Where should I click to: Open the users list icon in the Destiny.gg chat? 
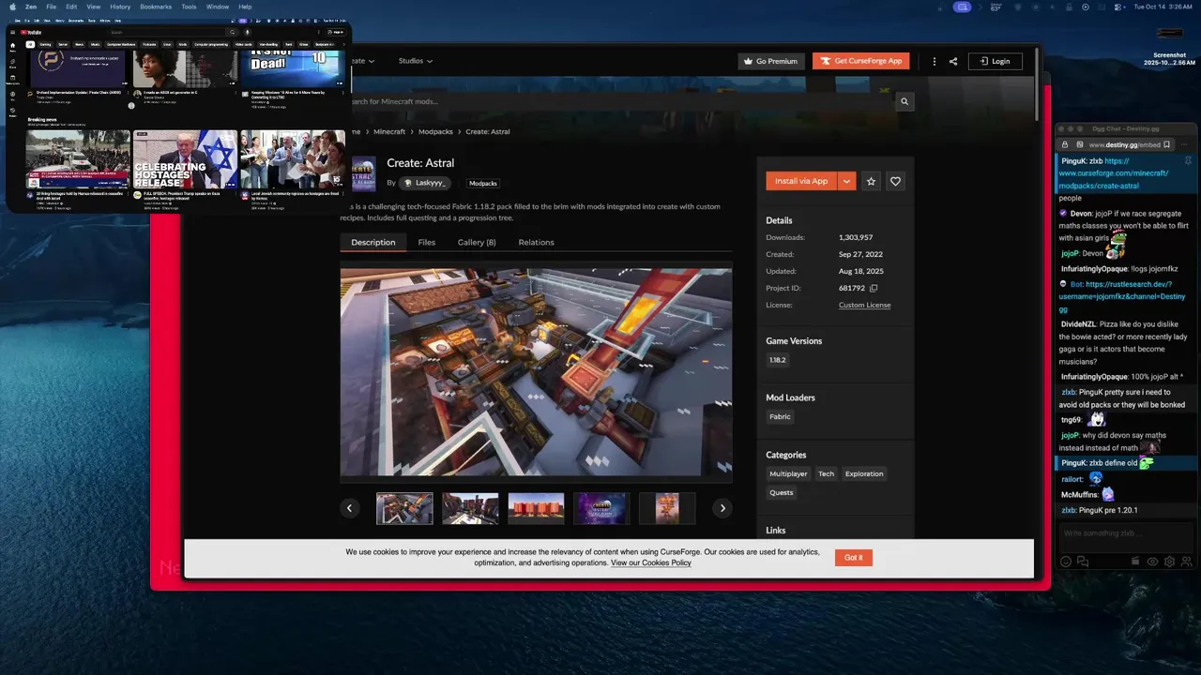(1186, 562)
